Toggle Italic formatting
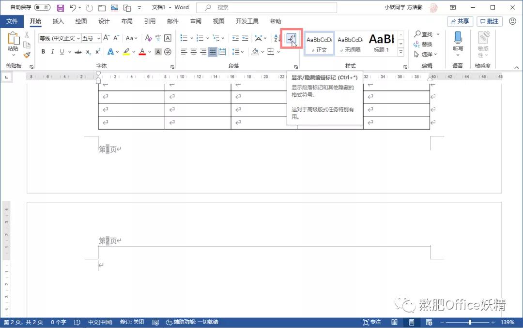Screen dimensions: 523x328 tap(52, 52)
